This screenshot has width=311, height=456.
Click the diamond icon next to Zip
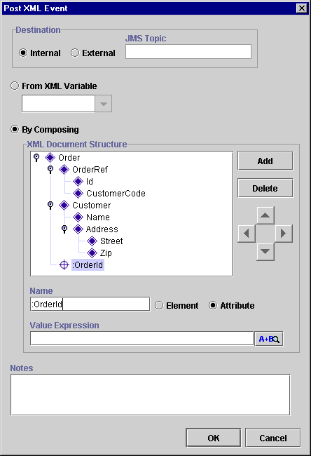pyautogui.click(x=92, y=253)
